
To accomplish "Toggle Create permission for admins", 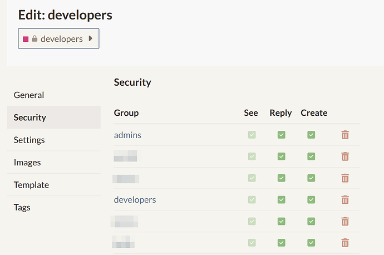I will click(311, 135).
